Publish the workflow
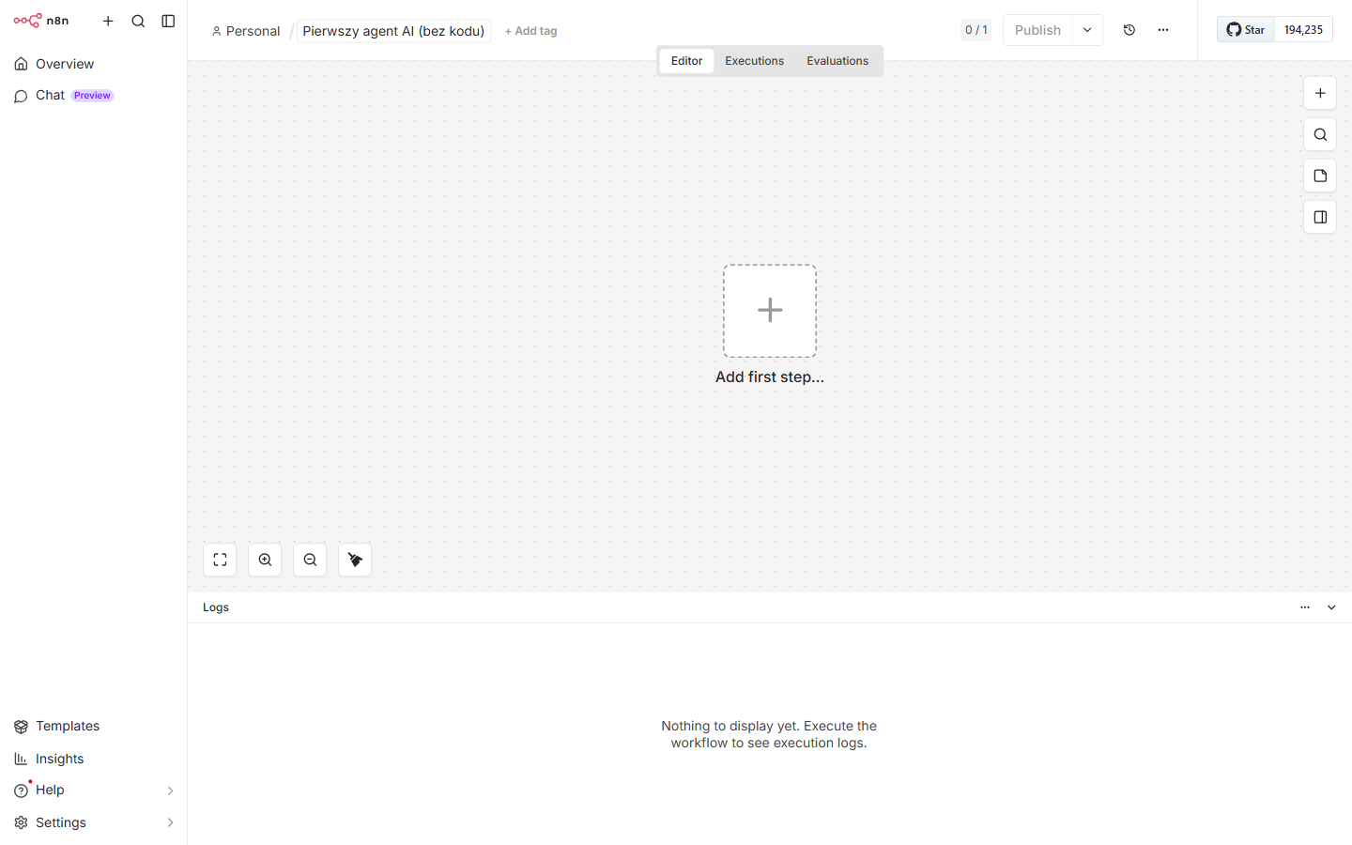The width and height of the screenshot is (1352, 845). (x=1037, y=30)
